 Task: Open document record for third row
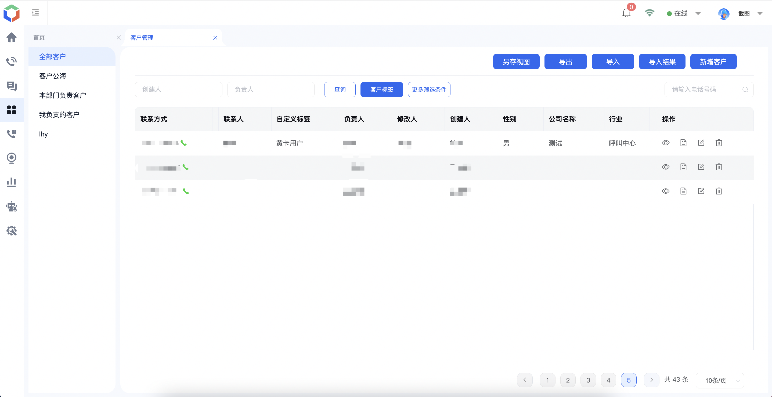(683, 191)
